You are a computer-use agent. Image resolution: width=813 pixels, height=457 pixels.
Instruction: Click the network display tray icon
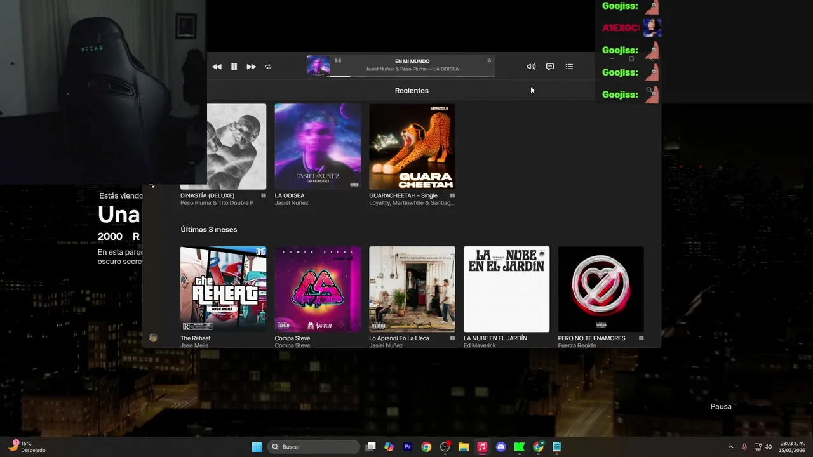(x=758, y=447)
